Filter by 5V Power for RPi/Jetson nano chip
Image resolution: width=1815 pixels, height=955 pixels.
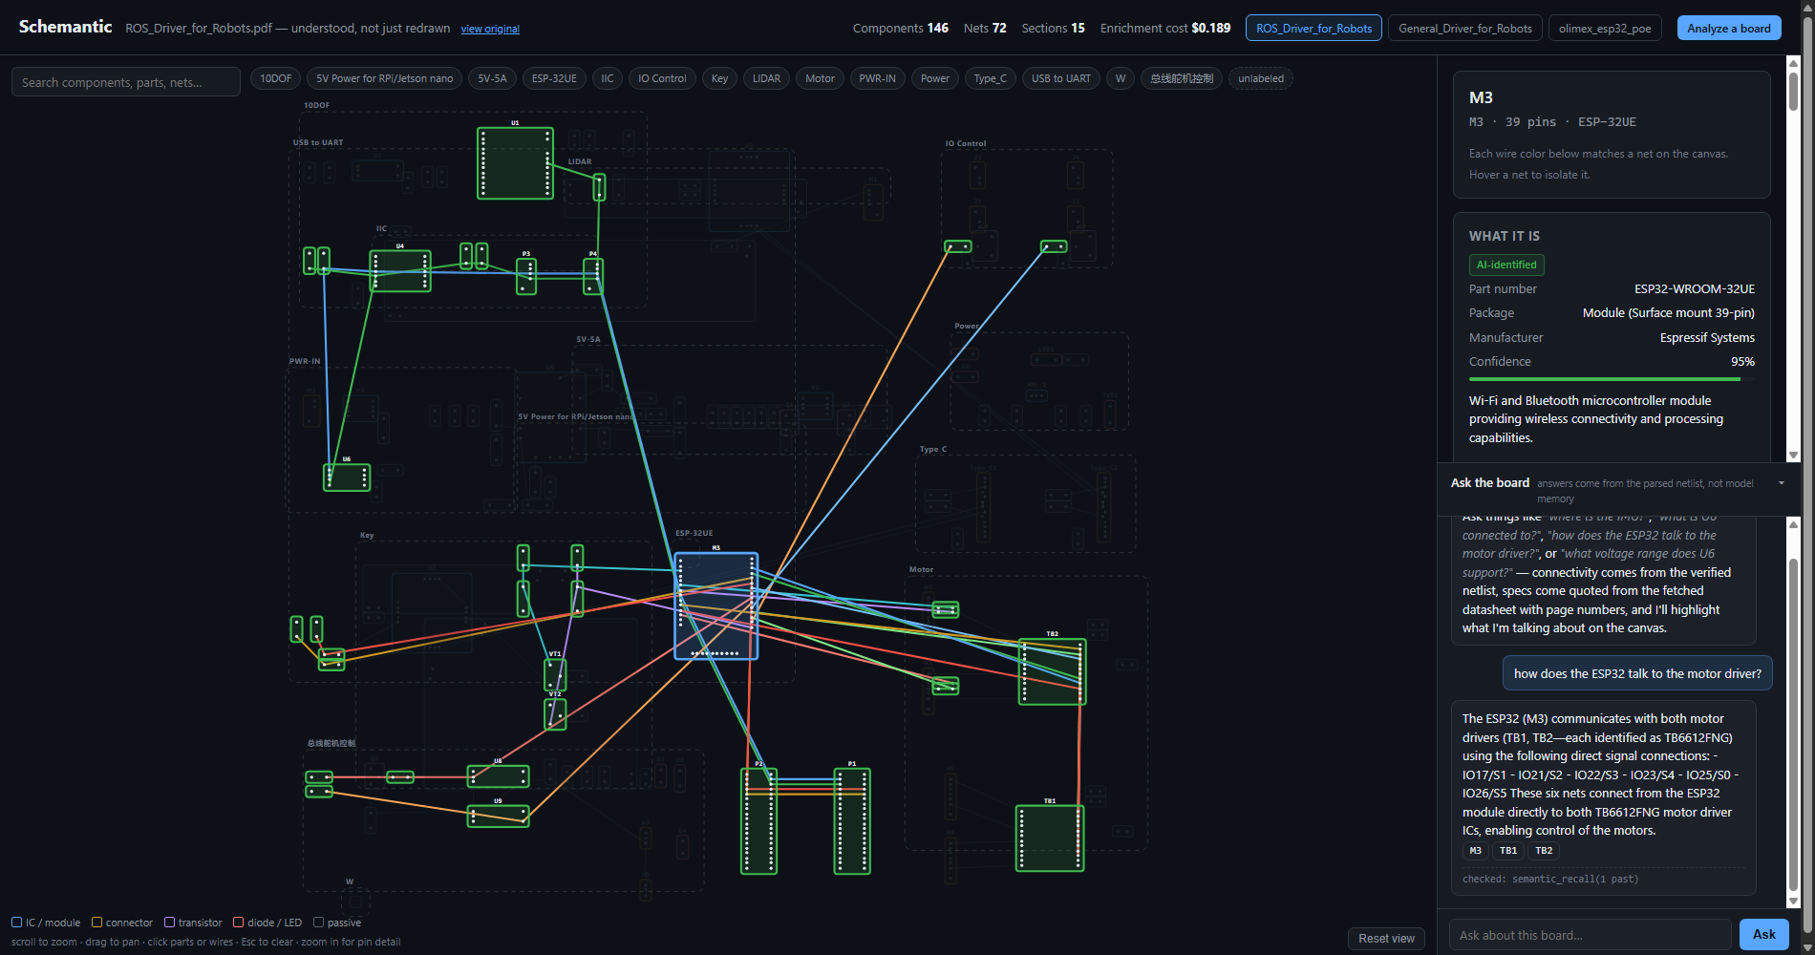point(385,78)
